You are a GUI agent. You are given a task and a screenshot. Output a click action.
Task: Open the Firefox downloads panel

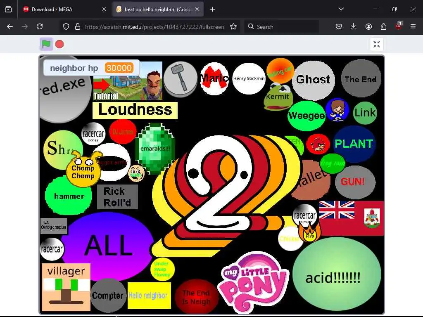[x=354, y=26]
